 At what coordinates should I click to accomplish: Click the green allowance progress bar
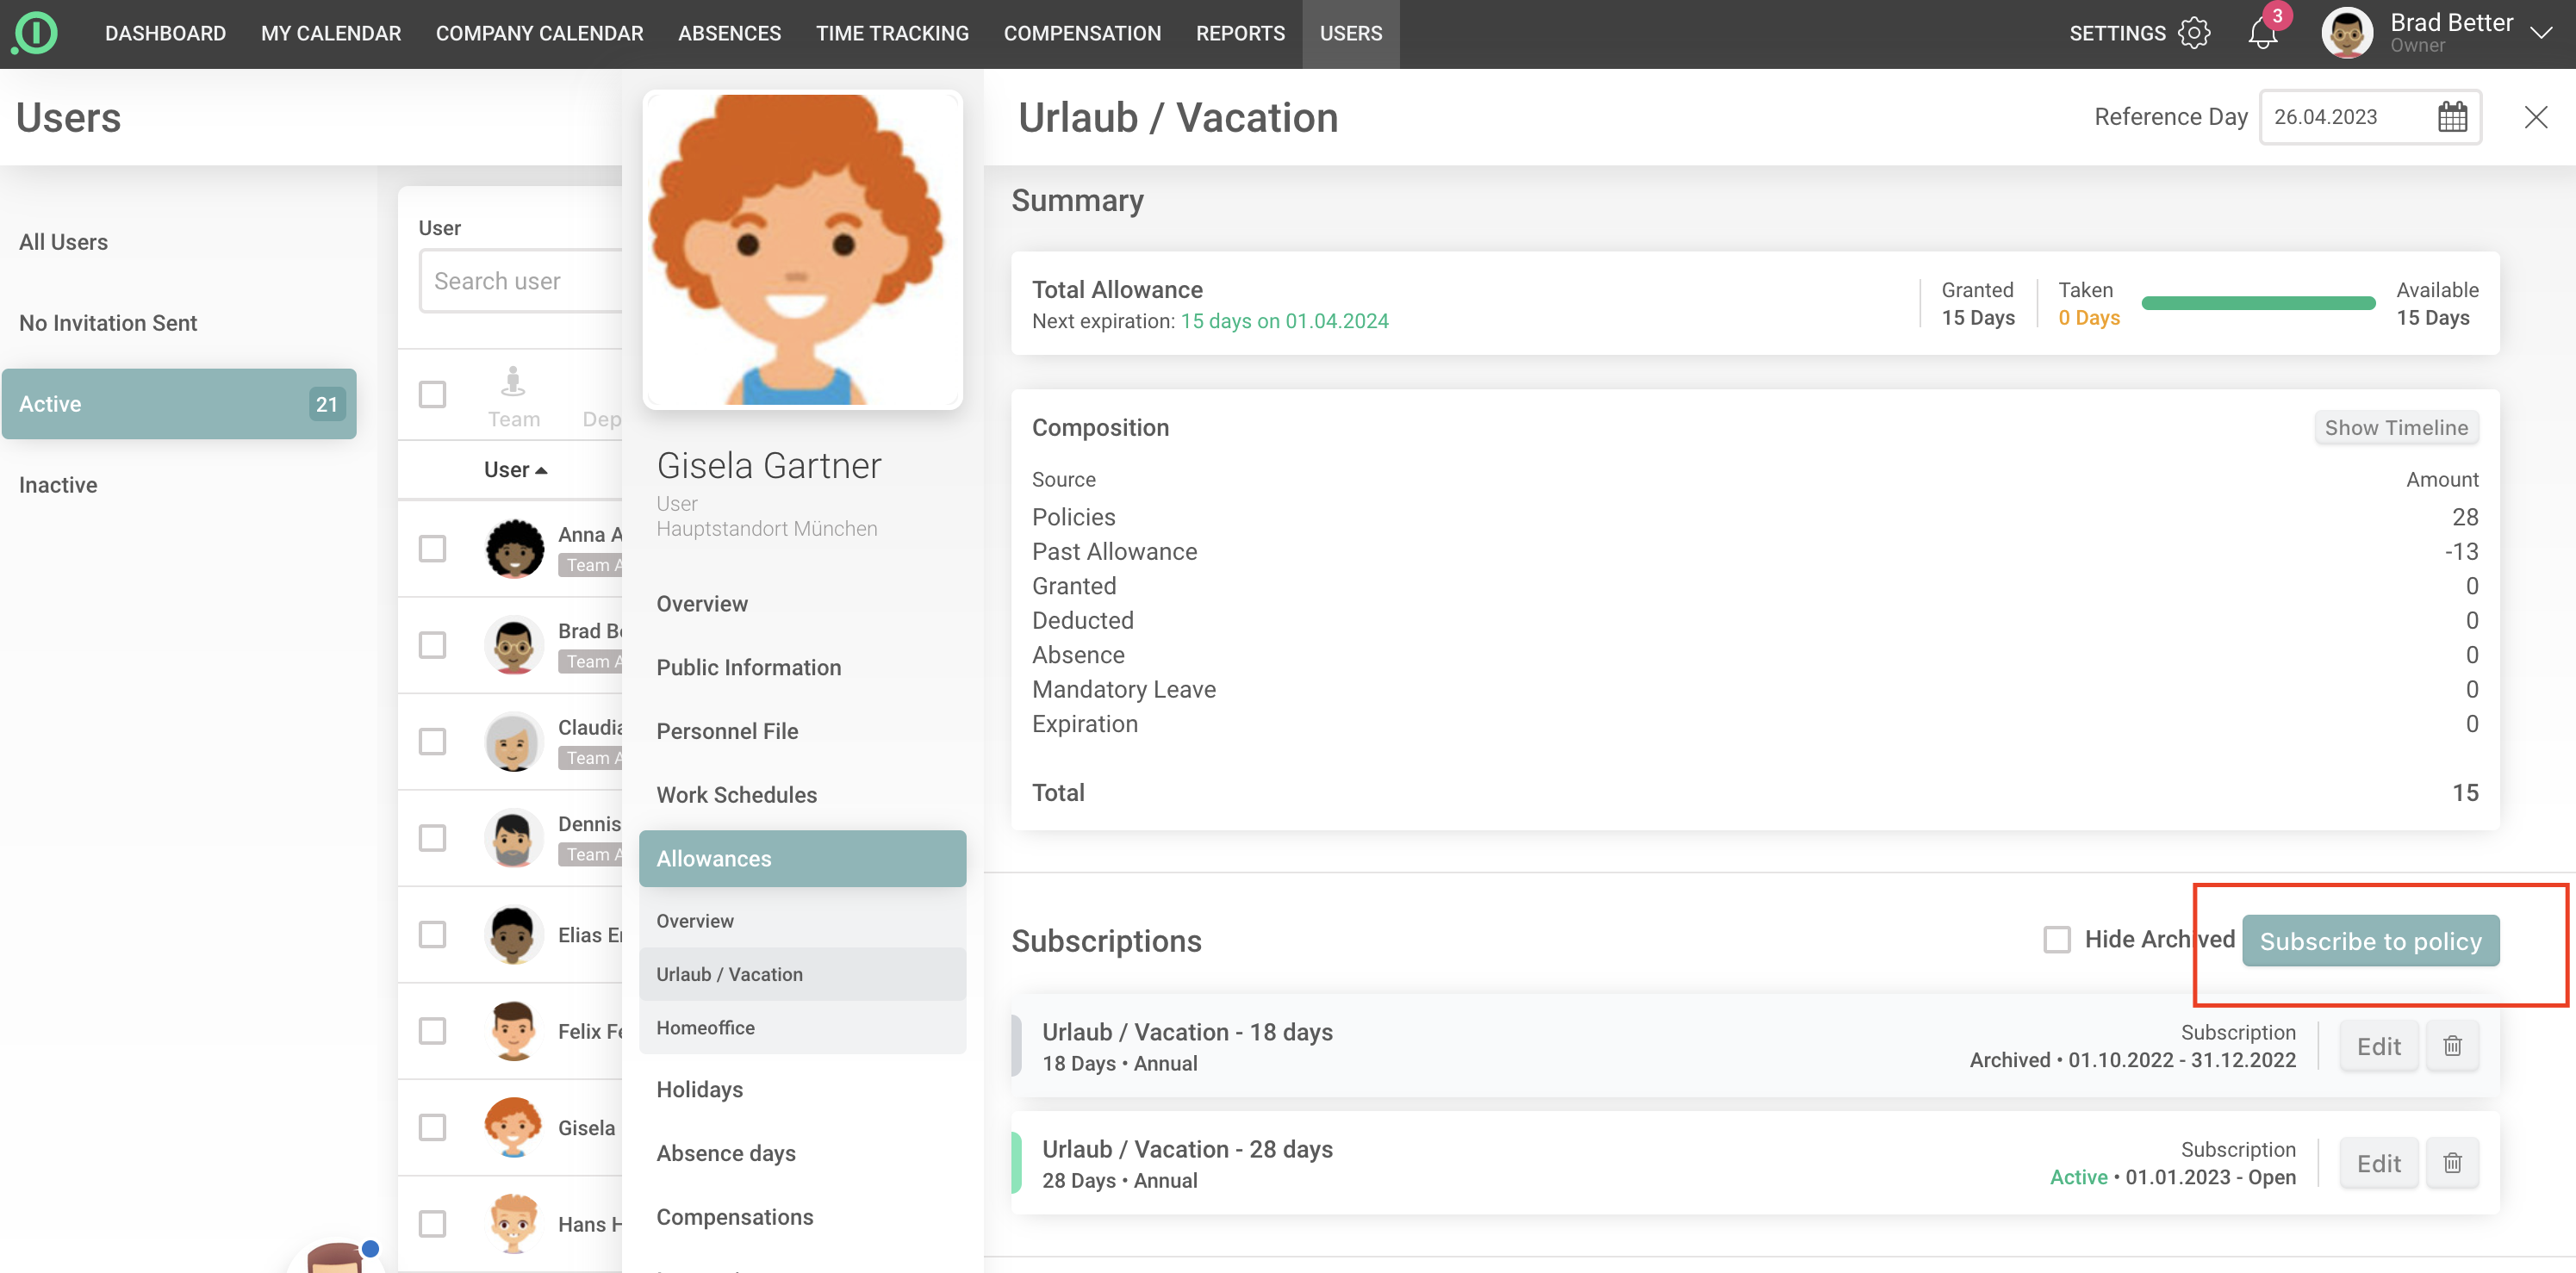coord(2258,303)
